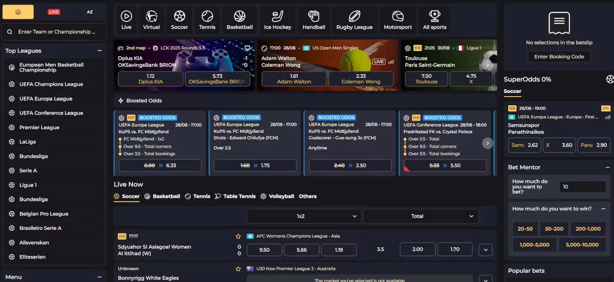
Task: Open the All sports trophy icon
Action: click(434, 20)
